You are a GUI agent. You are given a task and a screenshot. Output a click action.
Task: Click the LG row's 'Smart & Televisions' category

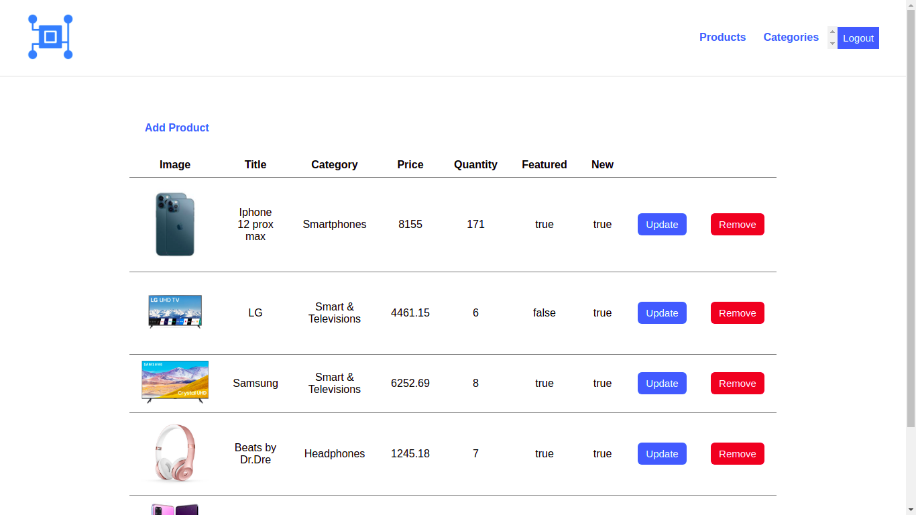[x=335, y=313]
